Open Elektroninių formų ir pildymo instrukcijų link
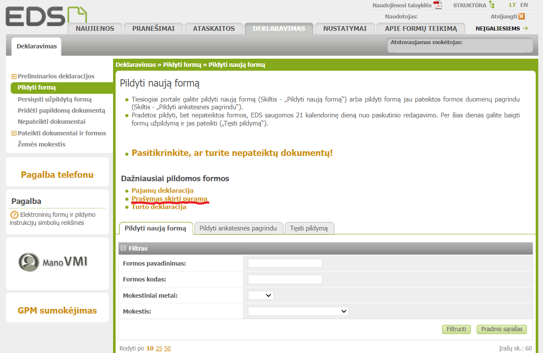This screenshot has width=543, height=353. pos(53,219)
